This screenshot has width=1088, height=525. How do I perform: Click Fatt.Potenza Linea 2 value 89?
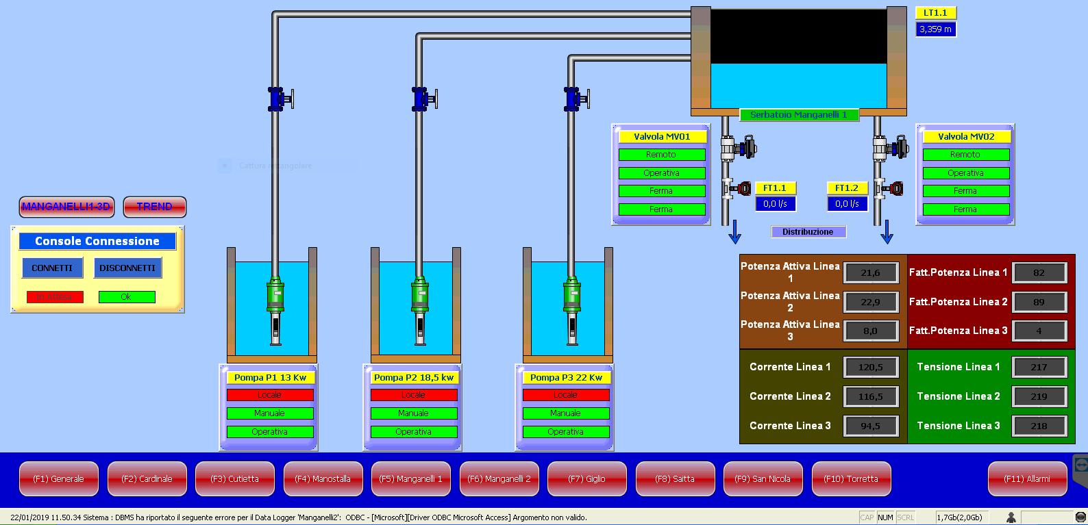click(1039, 302)
